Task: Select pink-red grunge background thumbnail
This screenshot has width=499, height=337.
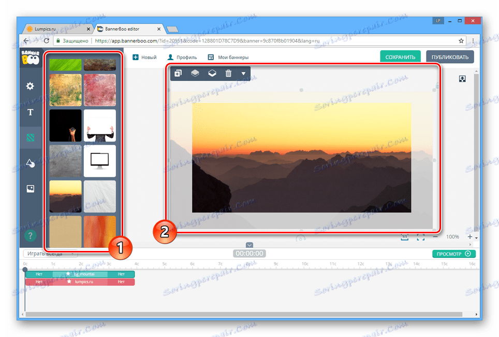Action: click(99, 90)
